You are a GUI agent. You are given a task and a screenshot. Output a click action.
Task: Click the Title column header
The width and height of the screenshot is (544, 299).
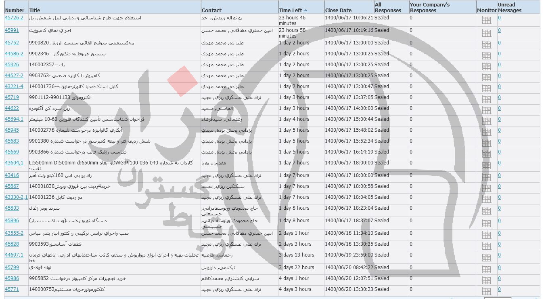(x=35, y=11)
